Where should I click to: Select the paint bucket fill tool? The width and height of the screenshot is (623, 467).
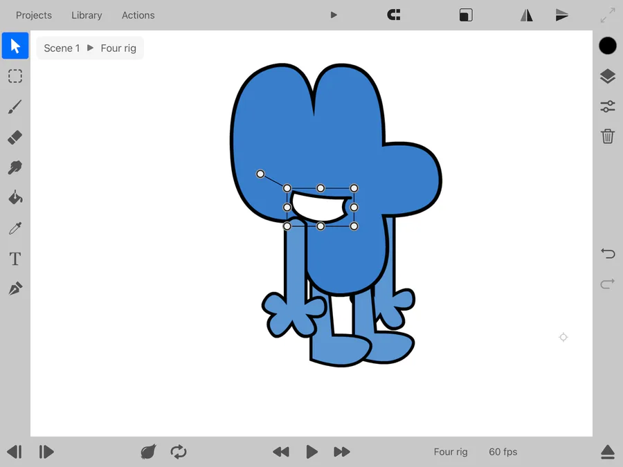(15, 197)
